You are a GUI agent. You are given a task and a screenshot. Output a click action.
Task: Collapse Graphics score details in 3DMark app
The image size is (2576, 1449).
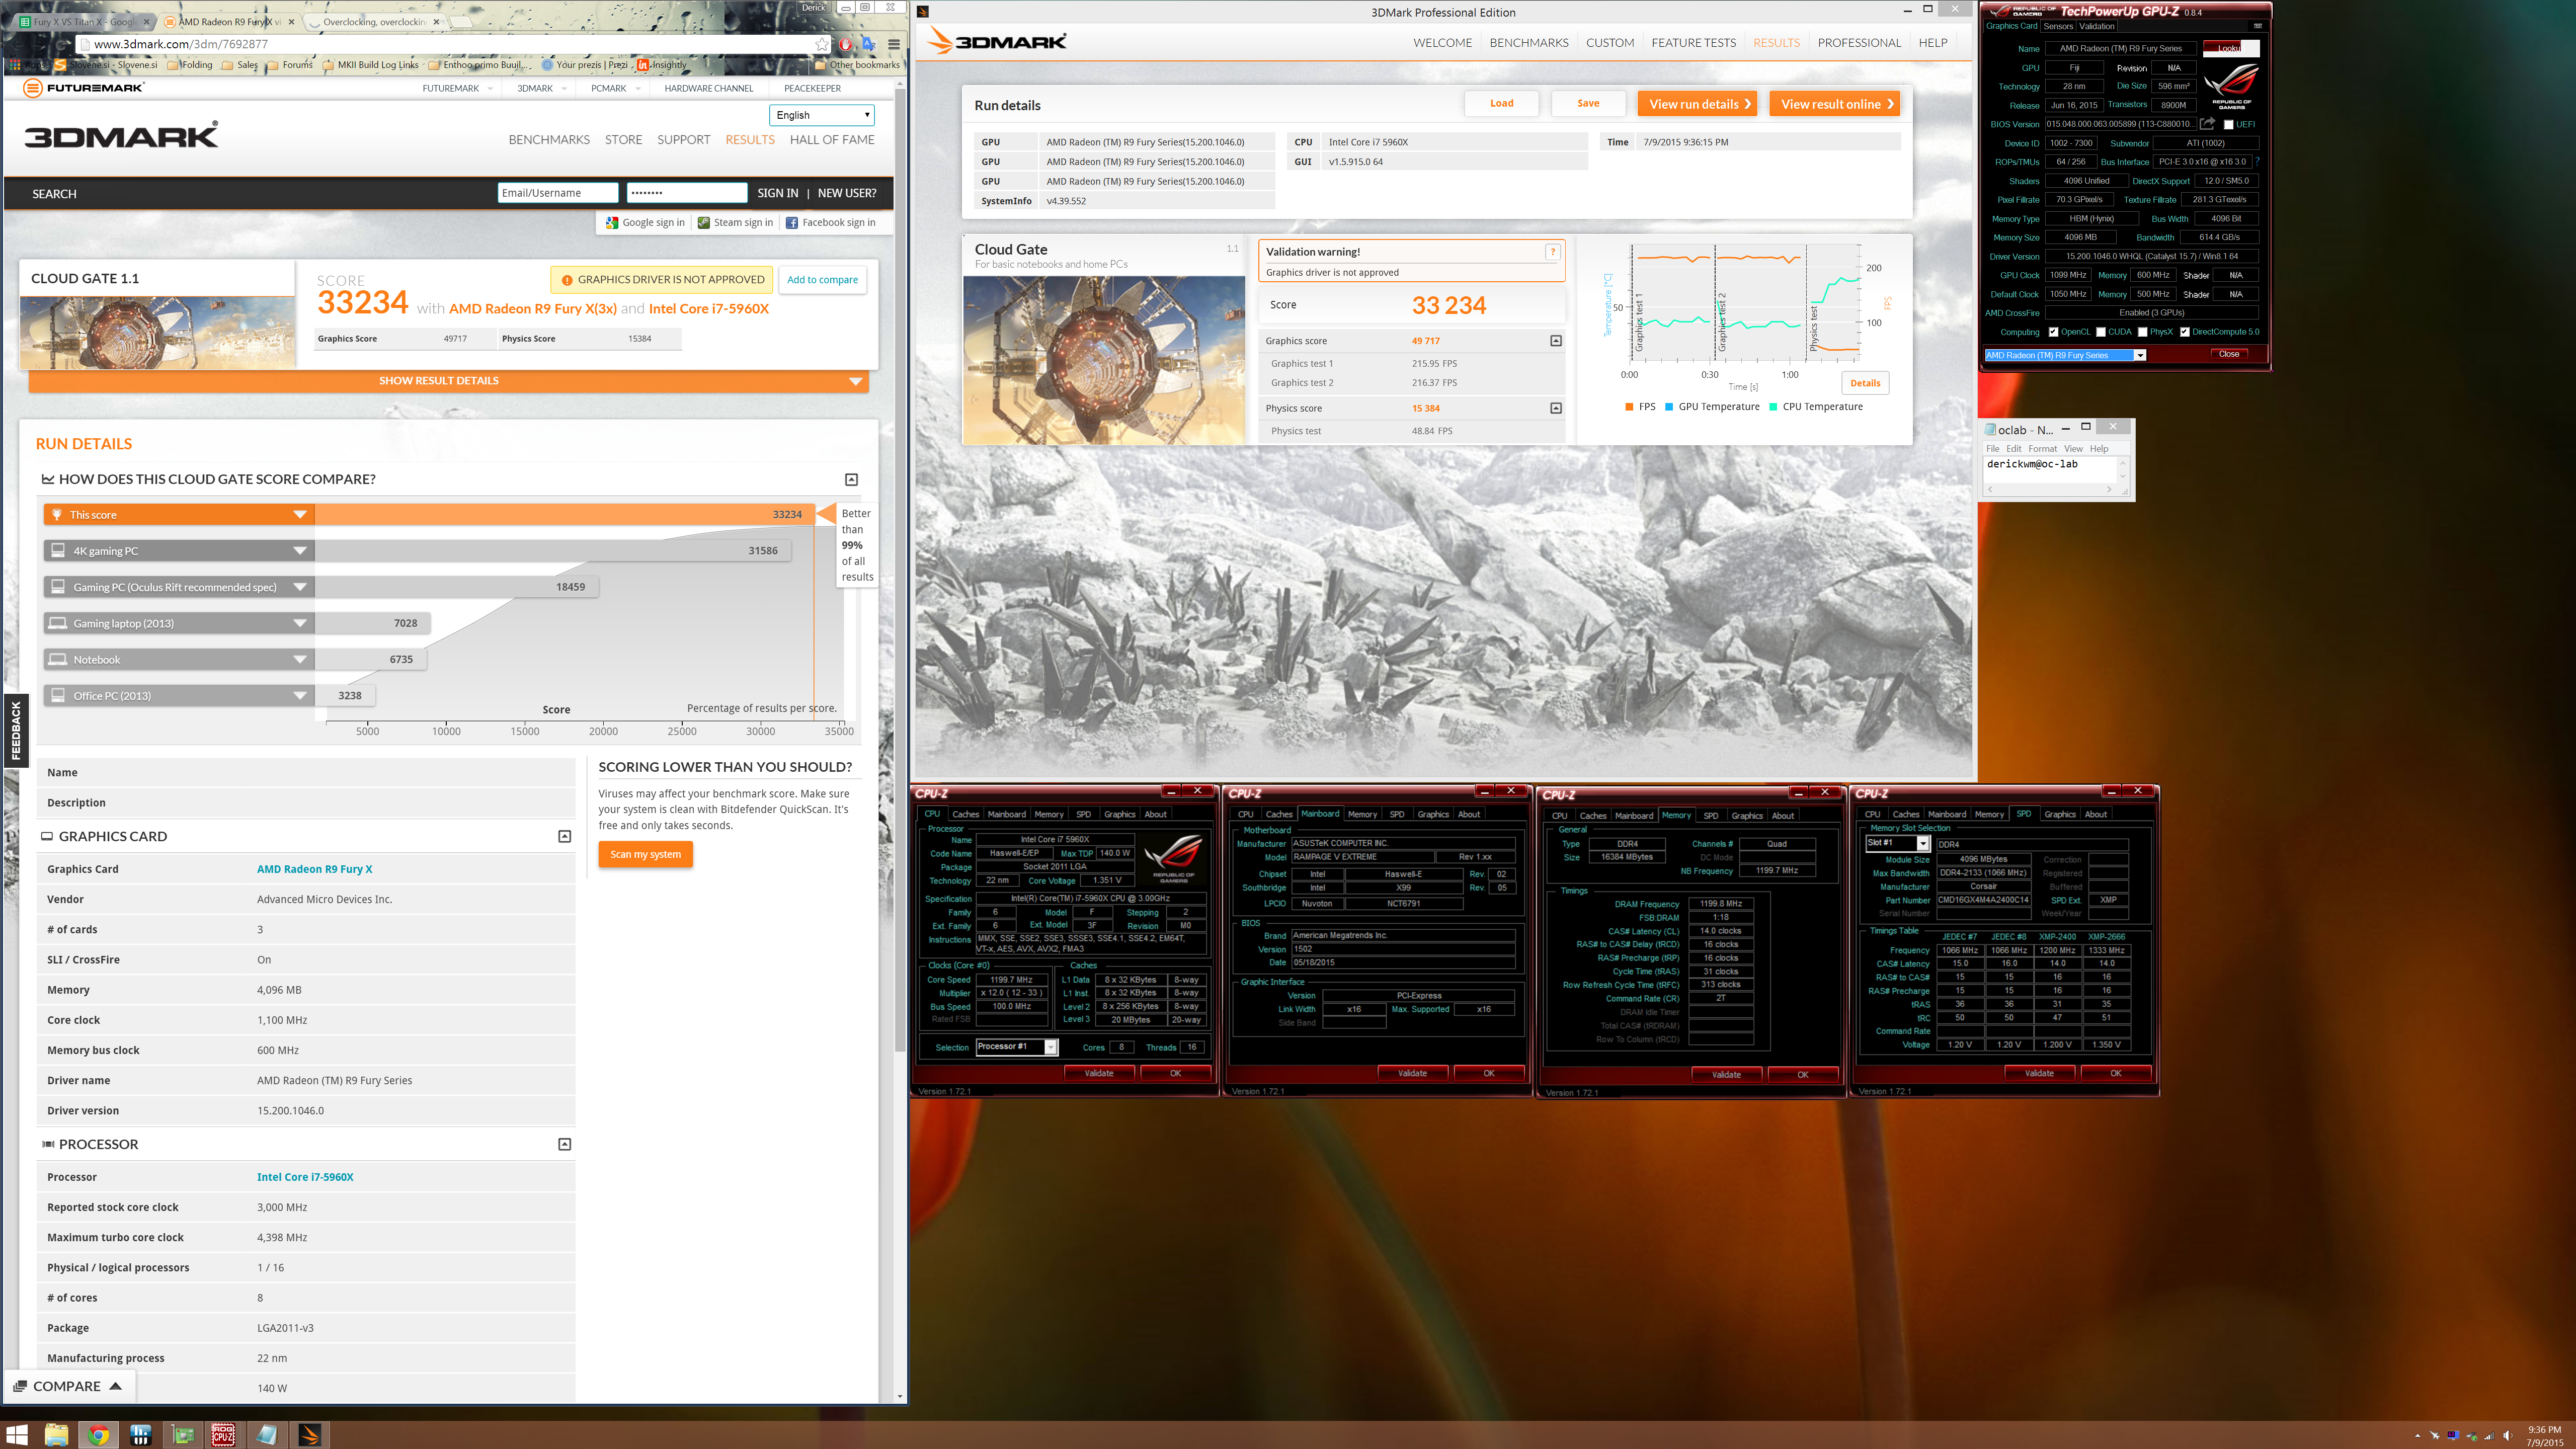pos(1555,341)
